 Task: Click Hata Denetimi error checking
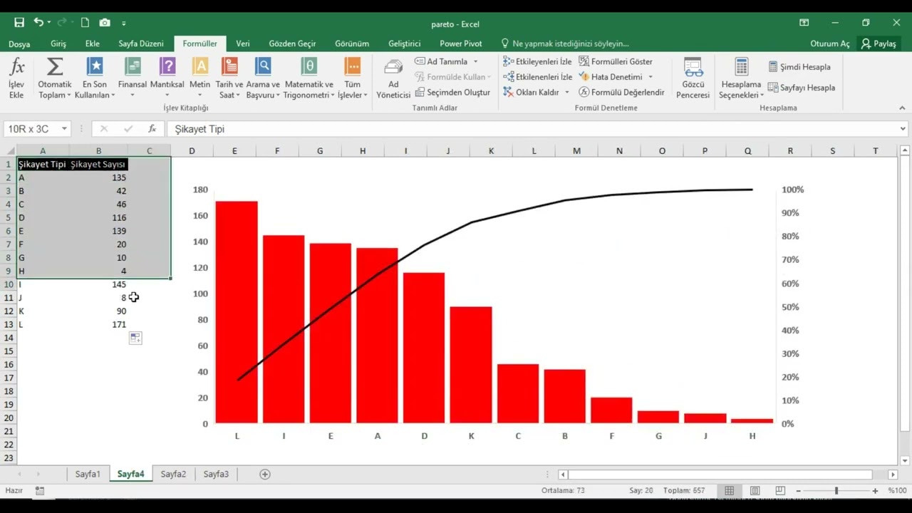(611, 77)
